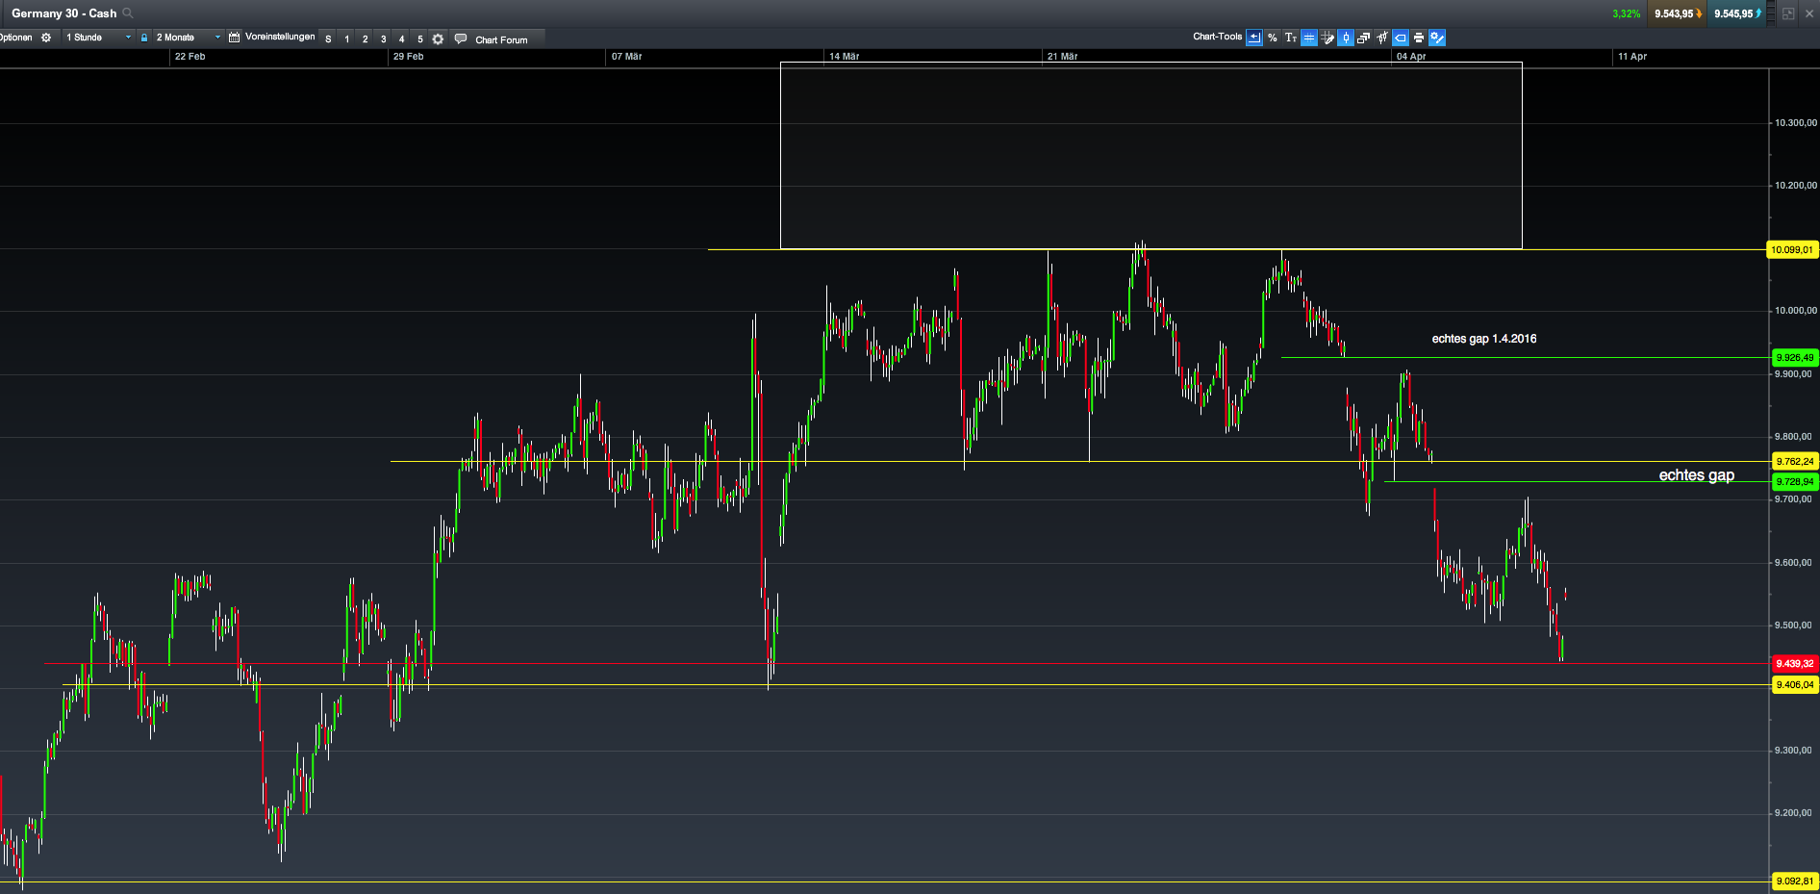
Task: Enable the highlighted back-arrow tool in Chart-Tools
Action: click(1253, 38)
